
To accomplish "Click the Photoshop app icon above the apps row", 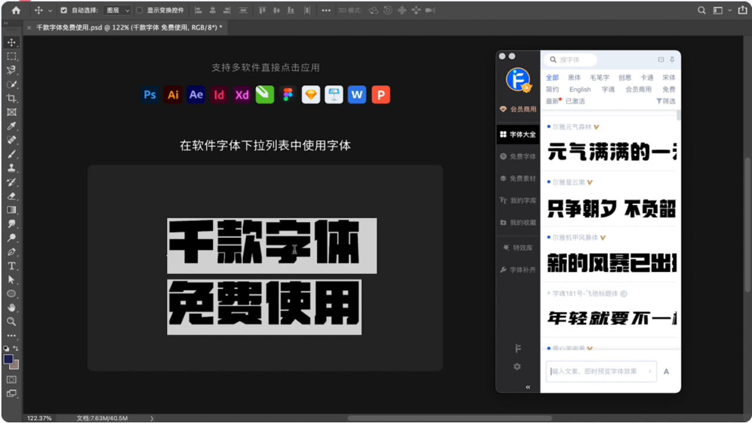I will point(150,95).
